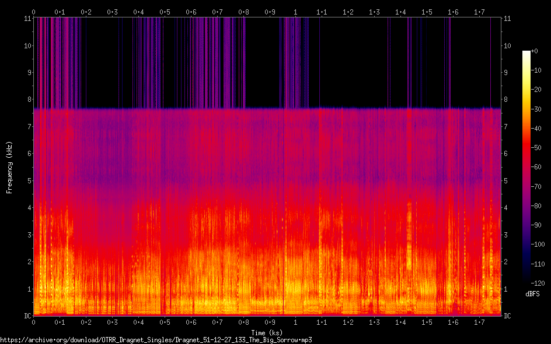Click the 'Frequency (kHz)' axis label
Viewport: 551px width, 344px height.
pyautogui.click(x=9, y=167)
